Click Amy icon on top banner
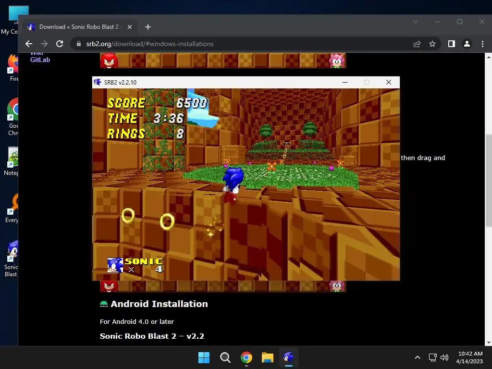The height and width of the screenshot is (369, 492). pos(337,61)
